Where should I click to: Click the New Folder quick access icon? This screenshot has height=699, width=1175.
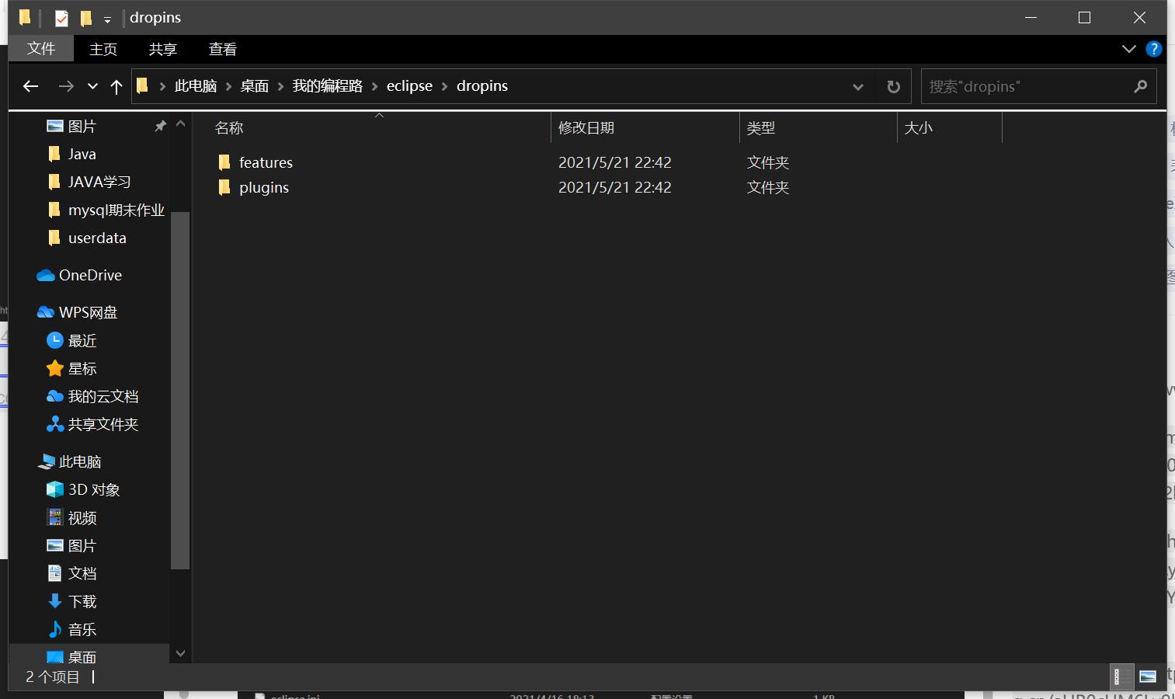point(86,18)
